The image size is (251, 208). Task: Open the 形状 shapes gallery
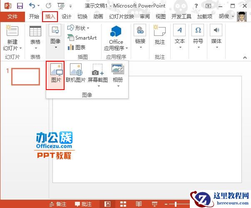coord(78,28)
